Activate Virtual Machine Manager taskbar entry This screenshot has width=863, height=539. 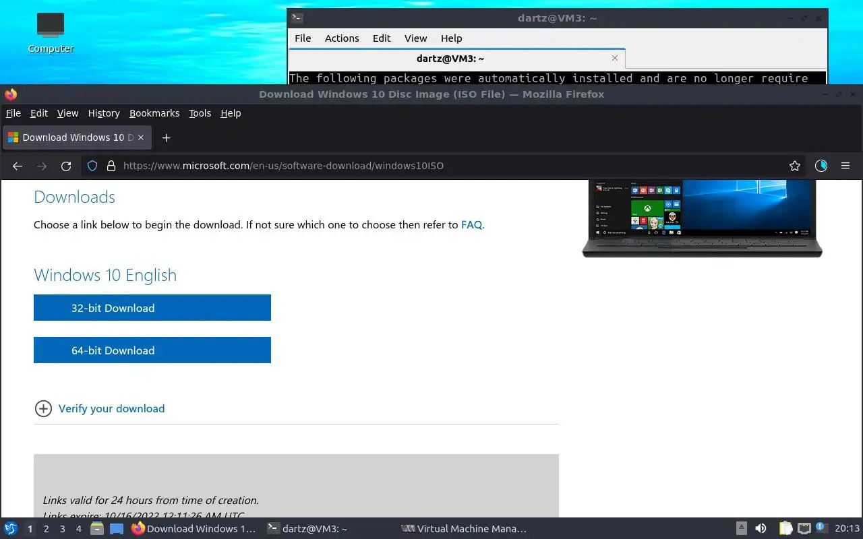click(464, 529)
